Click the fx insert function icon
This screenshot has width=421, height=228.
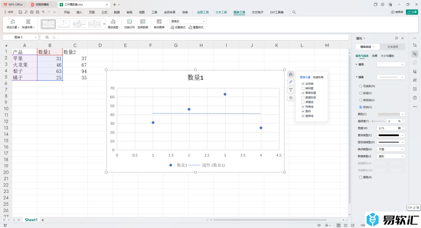click(54, 38)
